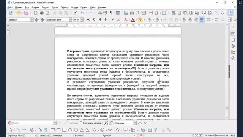Insert an image from the toolbar
This screenshot has width=243, height=137.
click(126, 13)
